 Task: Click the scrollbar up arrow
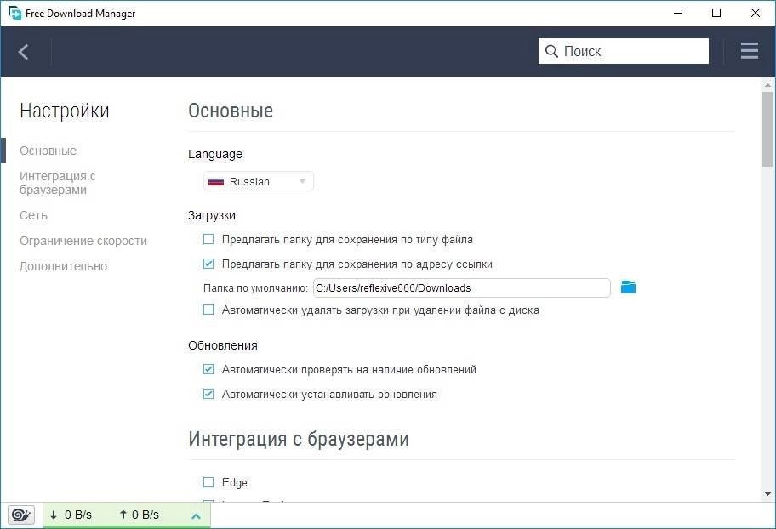click(x=767, y=85)
